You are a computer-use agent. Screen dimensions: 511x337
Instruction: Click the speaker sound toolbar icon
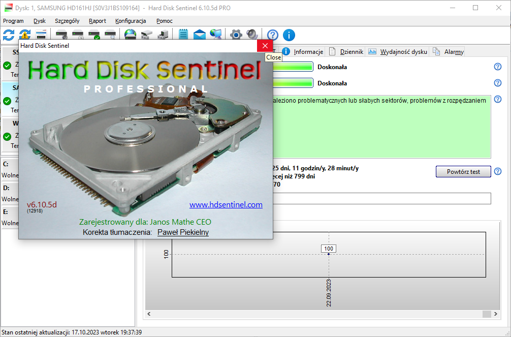pyautogui.click(x=252, y=35)
